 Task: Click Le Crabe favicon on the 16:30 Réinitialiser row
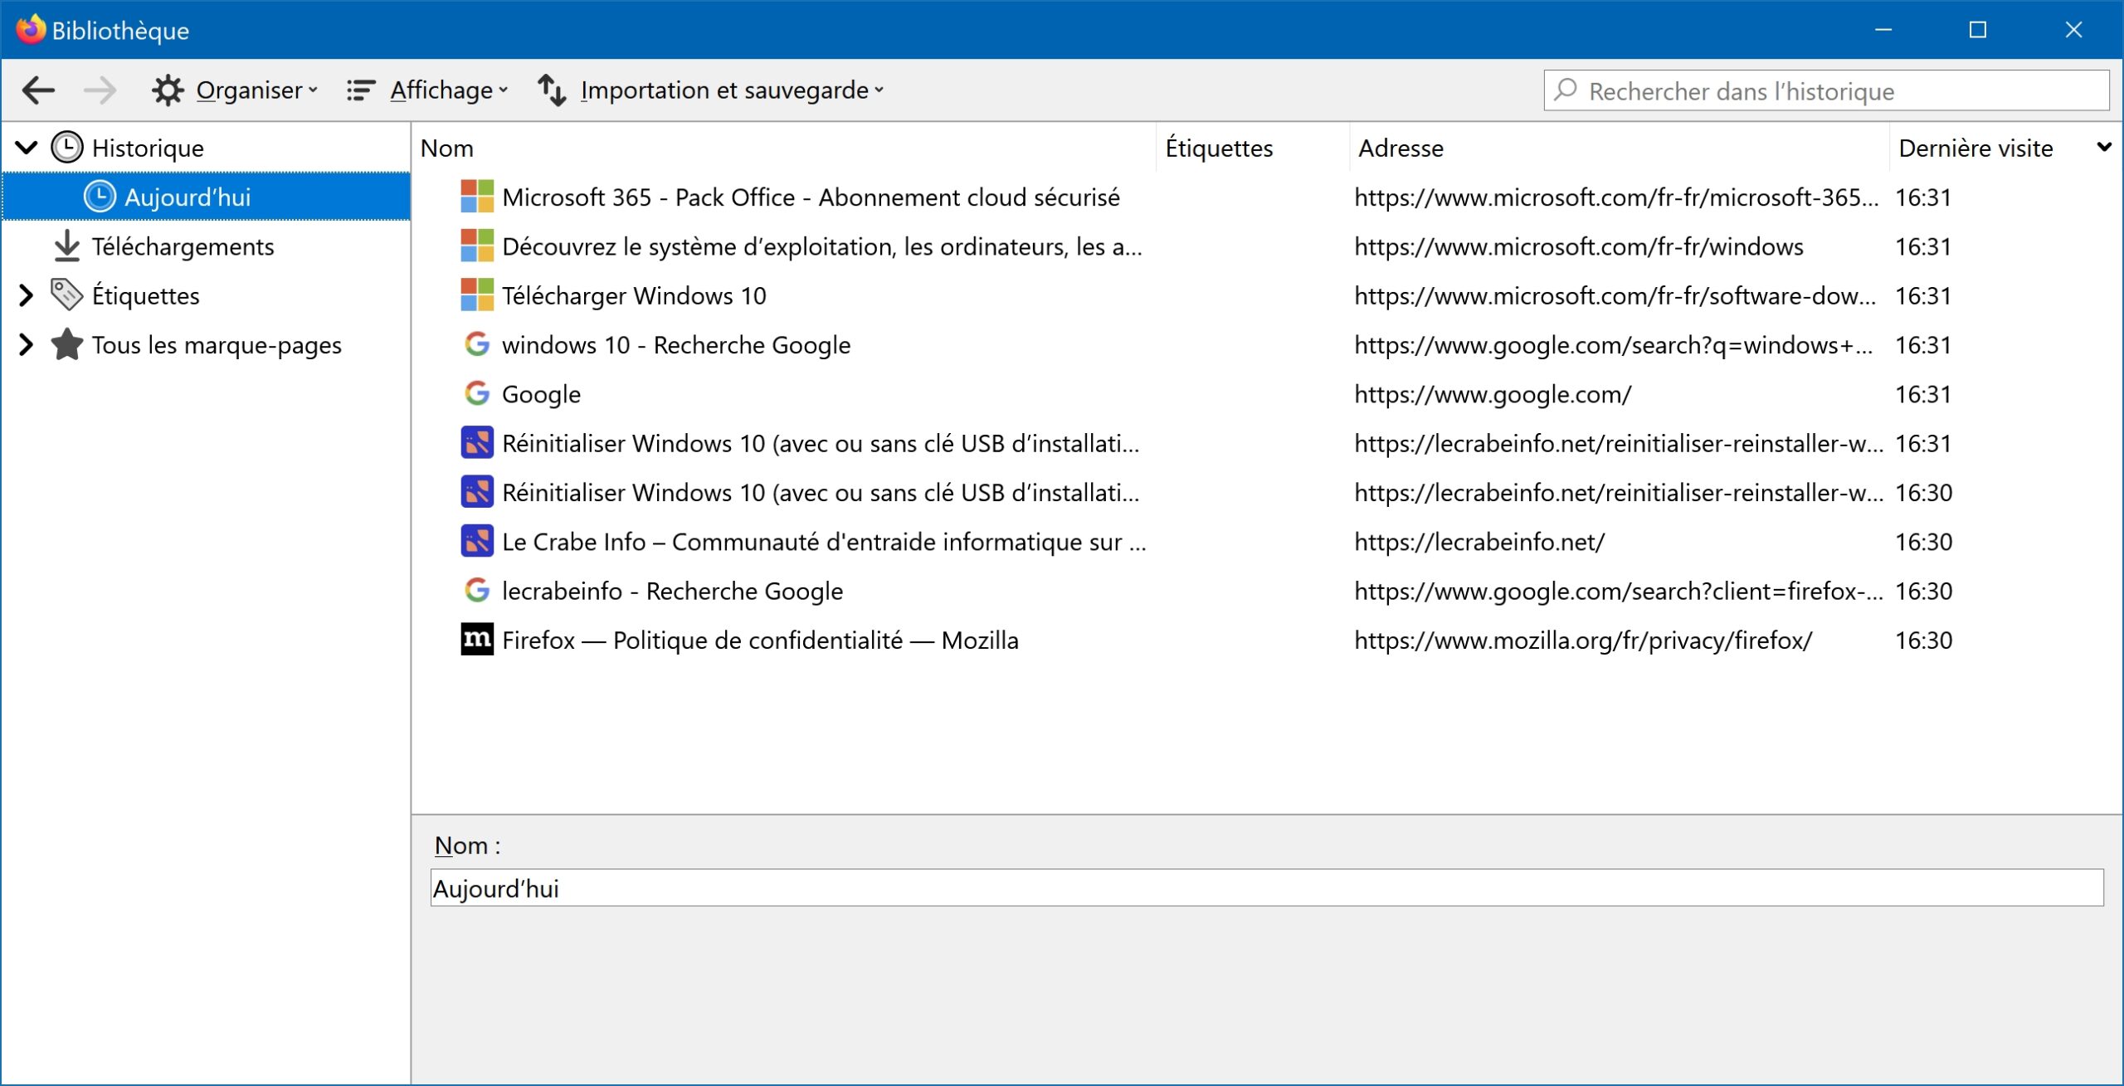[477, 492]
